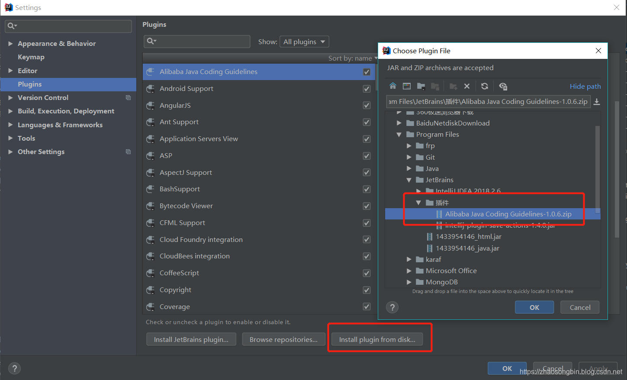Toggle the Android Support checkbox
The image size is (627, 380).
tap(367, 89)
